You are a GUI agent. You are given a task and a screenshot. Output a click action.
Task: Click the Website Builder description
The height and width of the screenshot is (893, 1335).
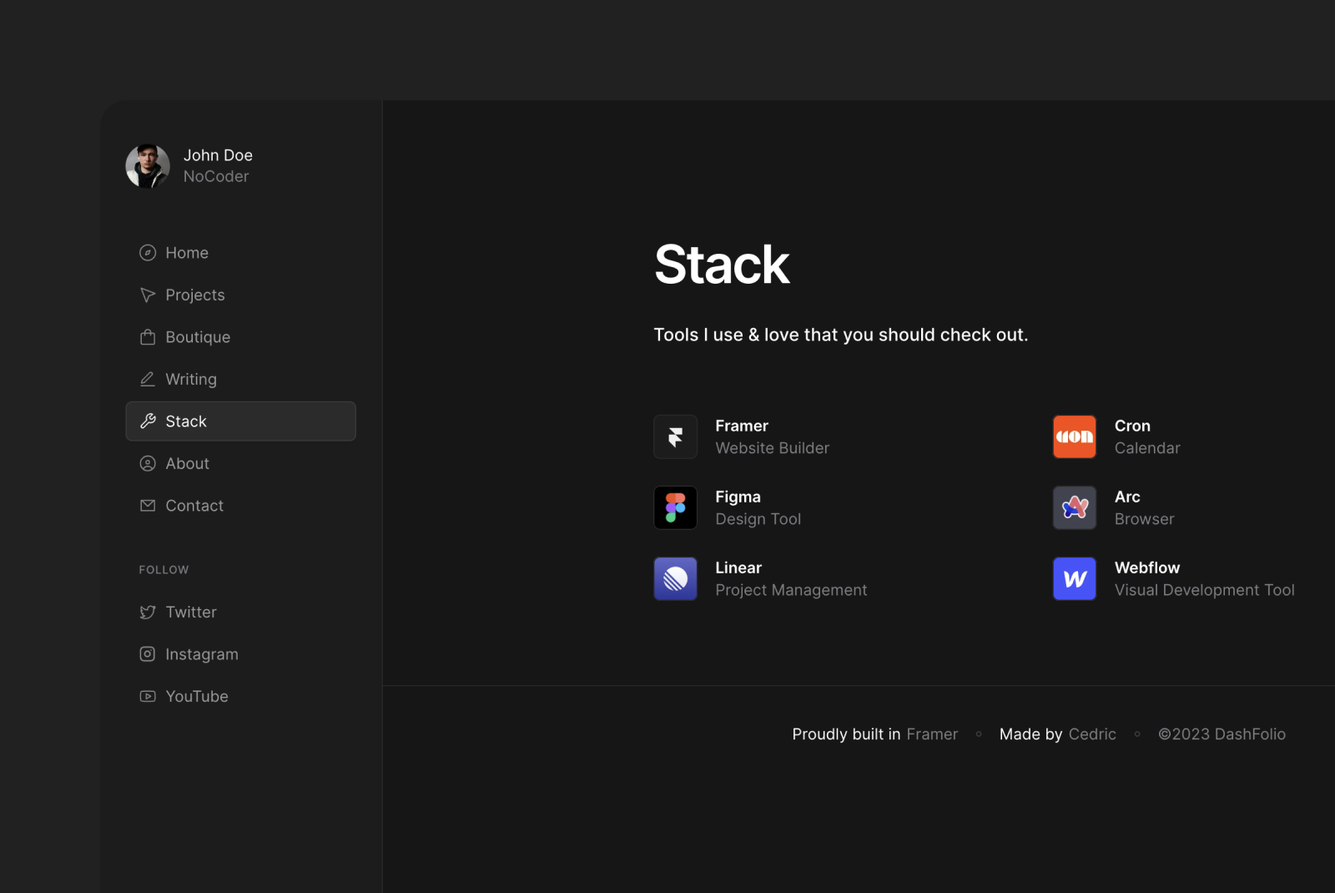pos(772,448)
